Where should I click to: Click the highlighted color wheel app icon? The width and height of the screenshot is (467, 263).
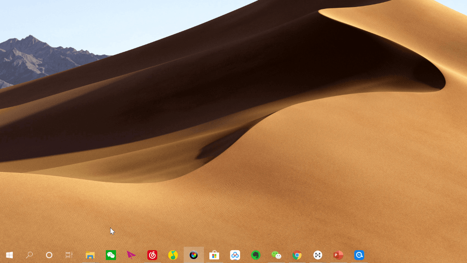click(x=194, y=255)
